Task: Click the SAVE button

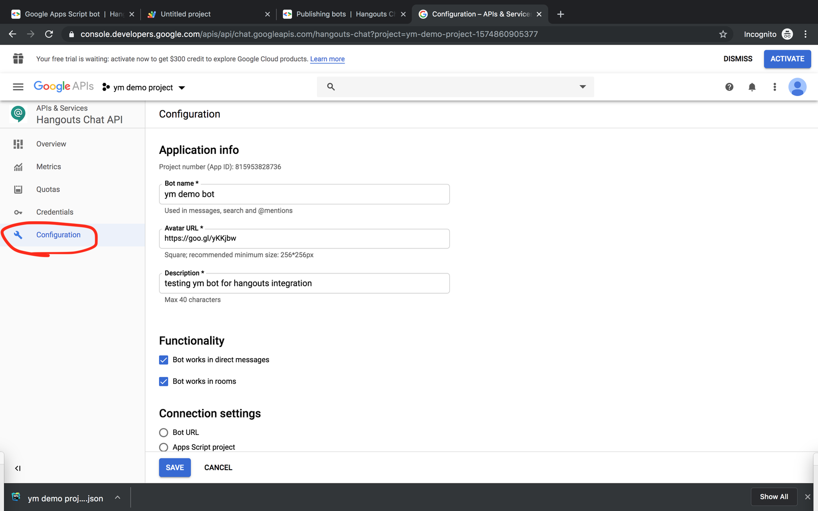Action: click(175, 468)
